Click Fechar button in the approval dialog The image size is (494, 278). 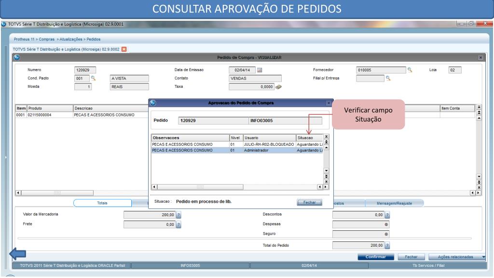click(309, 202)
